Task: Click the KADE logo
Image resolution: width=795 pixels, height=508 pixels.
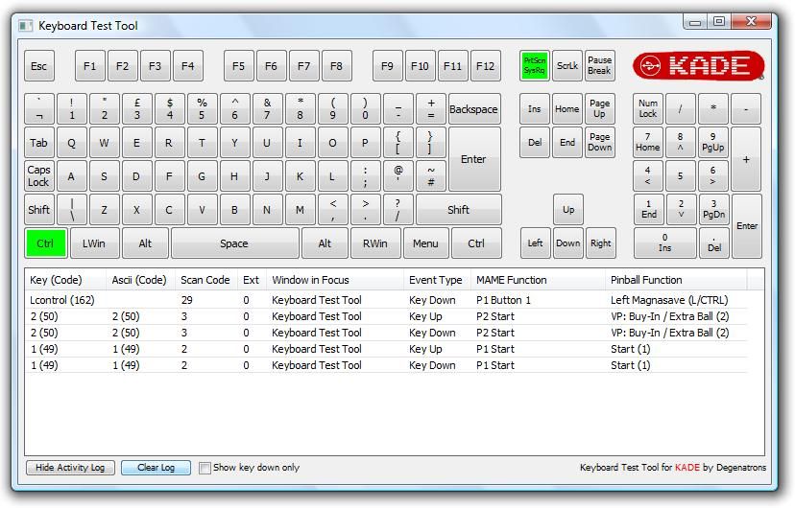Action: coord(698,66)
